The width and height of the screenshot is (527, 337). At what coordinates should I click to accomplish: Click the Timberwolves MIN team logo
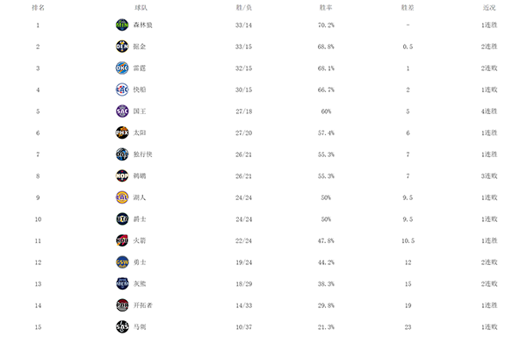coord(122,25)
